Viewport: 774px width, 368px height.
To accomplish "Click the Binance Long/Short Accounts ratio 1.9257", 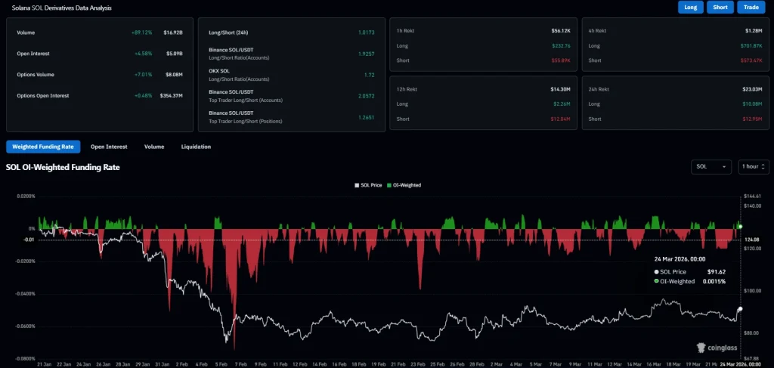I will tap(367, 54).
